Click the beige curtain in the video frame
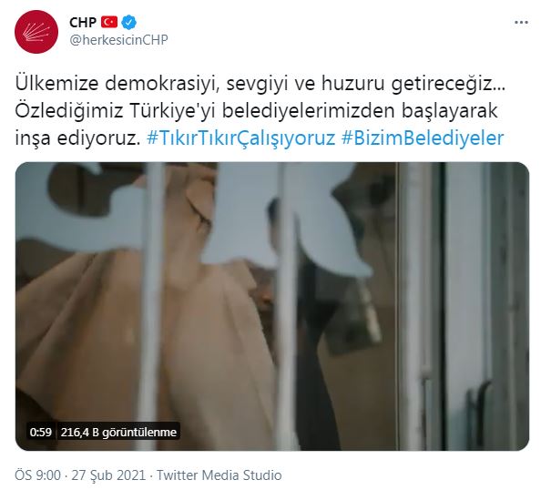 (x=145, y=328)
